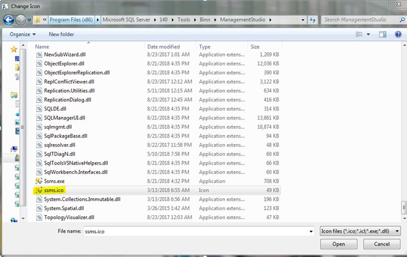Screen dimensions: 407x257
Task: Click the refresh button beside address bar
Action: click(x=313, y=20)
